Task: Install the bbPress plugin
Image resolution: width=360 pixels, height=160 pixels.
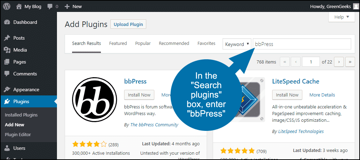Action: (139, 95)
